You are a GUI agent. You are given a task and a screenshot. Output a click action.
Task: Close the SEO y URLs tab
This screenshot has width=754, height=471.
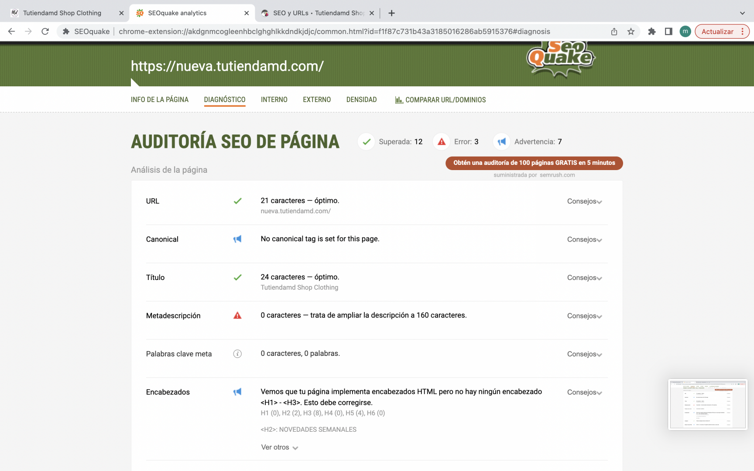pyautogui.click(x=372, y=13)
